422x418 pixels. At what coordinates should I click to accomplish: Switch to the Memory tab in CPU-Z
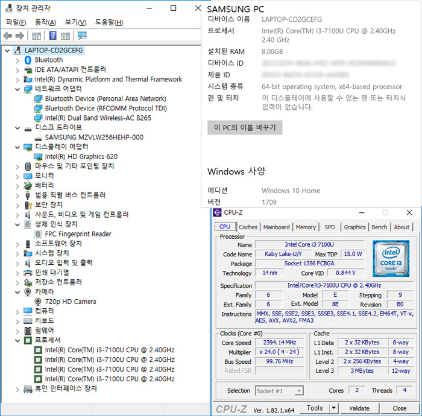306,227
